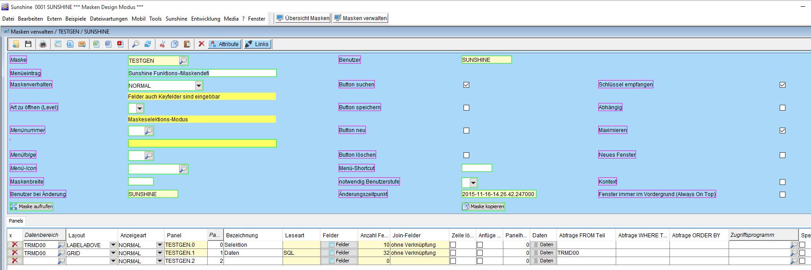The image size is (811, 270).
Task: Expand the Layout dropdown in the TESTGEN.2 row
Action: (113, 261)
